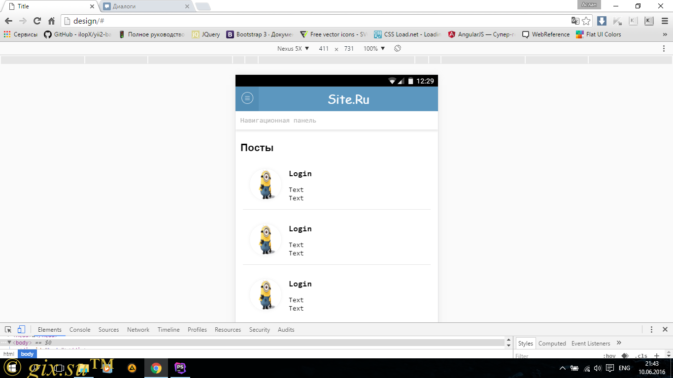Switch to the Computed pane
673x378 pixels.
click(552, 344)
